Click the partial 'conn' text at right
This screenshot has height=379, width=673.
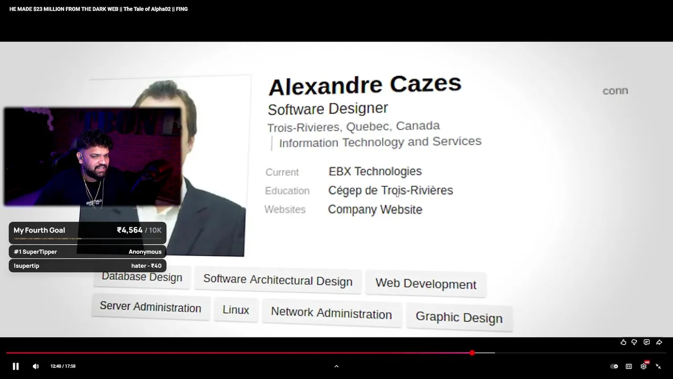pos(615,91)
